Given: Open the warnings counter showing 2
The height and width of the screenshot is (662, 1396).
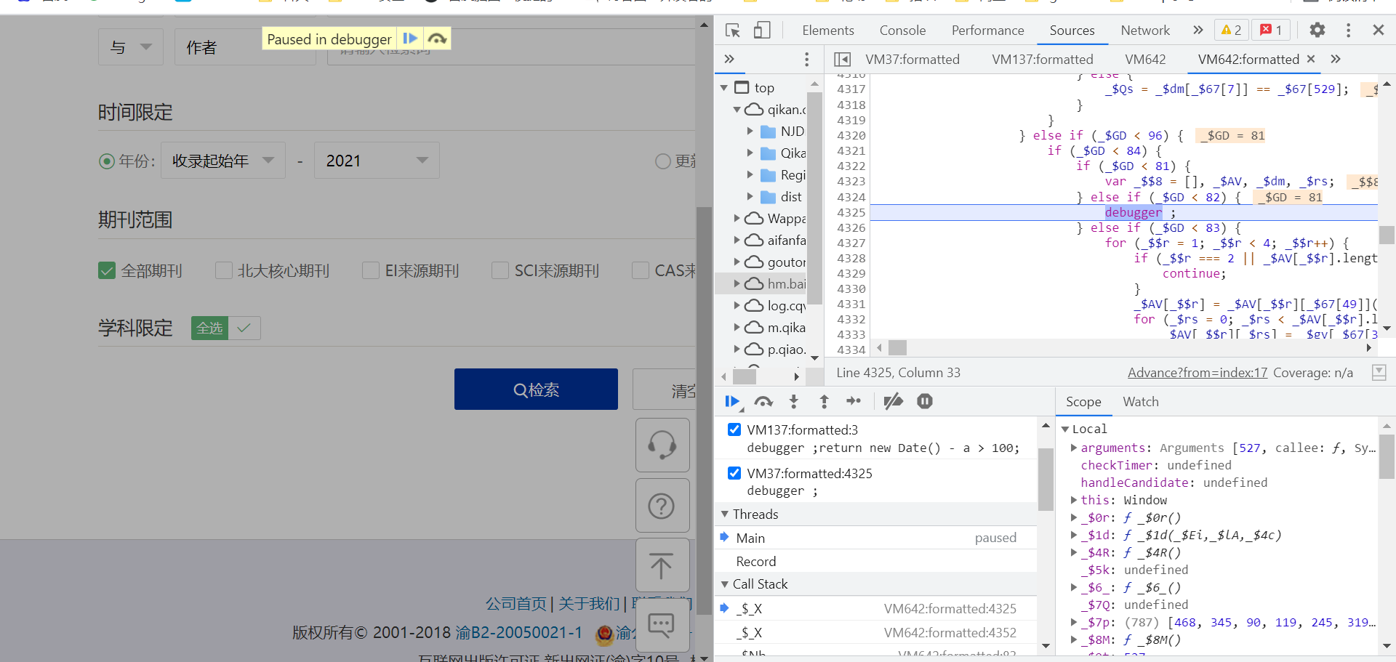Looking at the screenshot, I should click(1231, 30).
